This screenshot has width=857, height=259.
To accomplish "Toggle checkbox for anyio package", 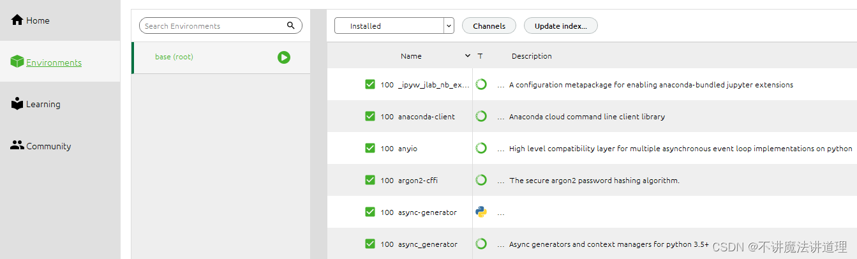I will (x=370, y=148).
